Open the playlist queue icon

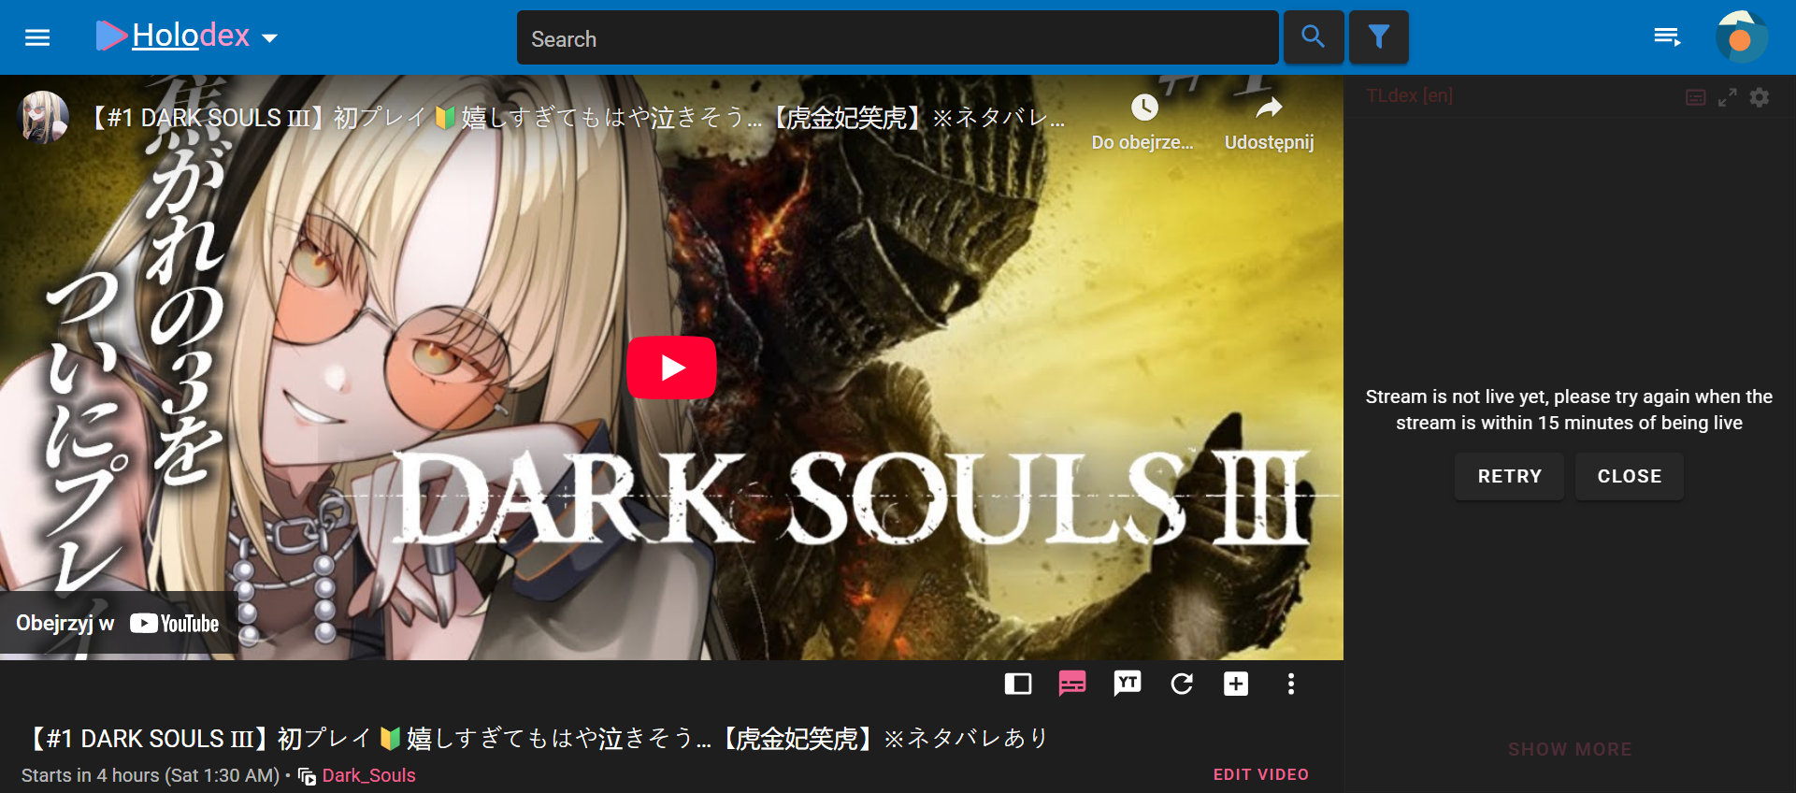(1667, 37)
